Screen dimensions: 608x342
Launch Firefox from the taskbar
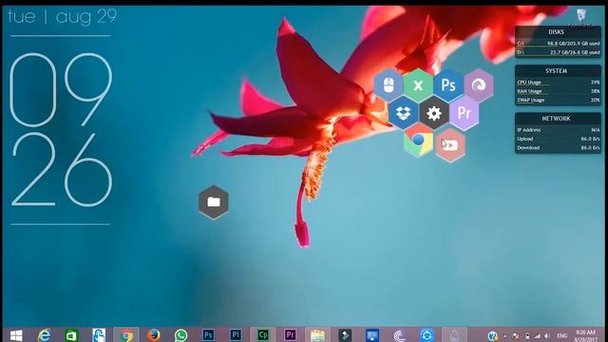coord(154,335)
